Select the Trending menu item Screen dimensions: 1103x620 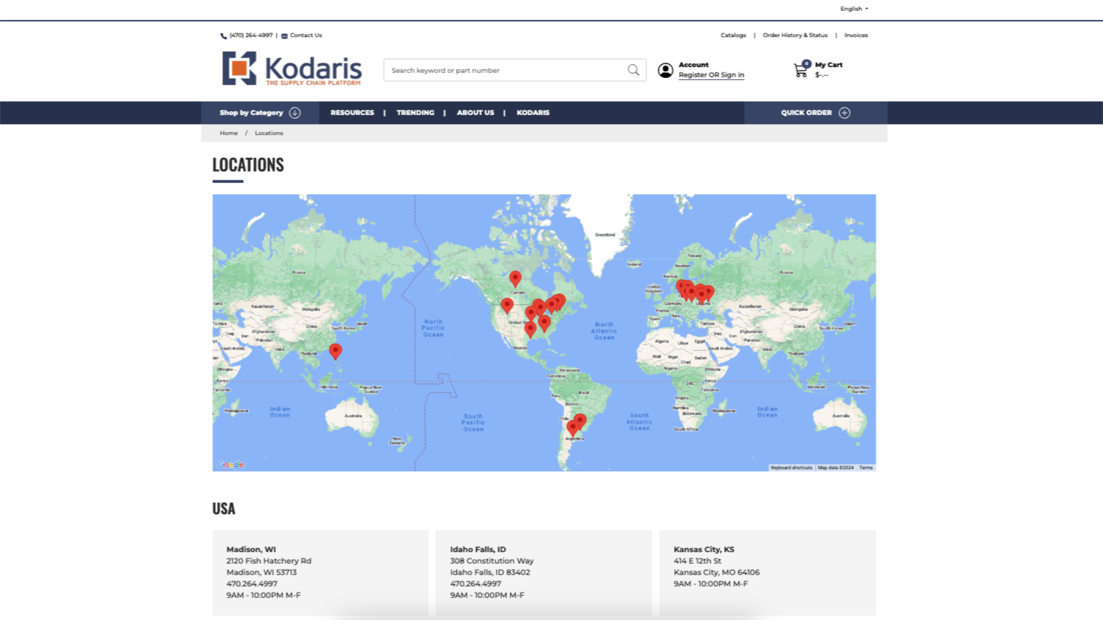[x=415, y=113]
